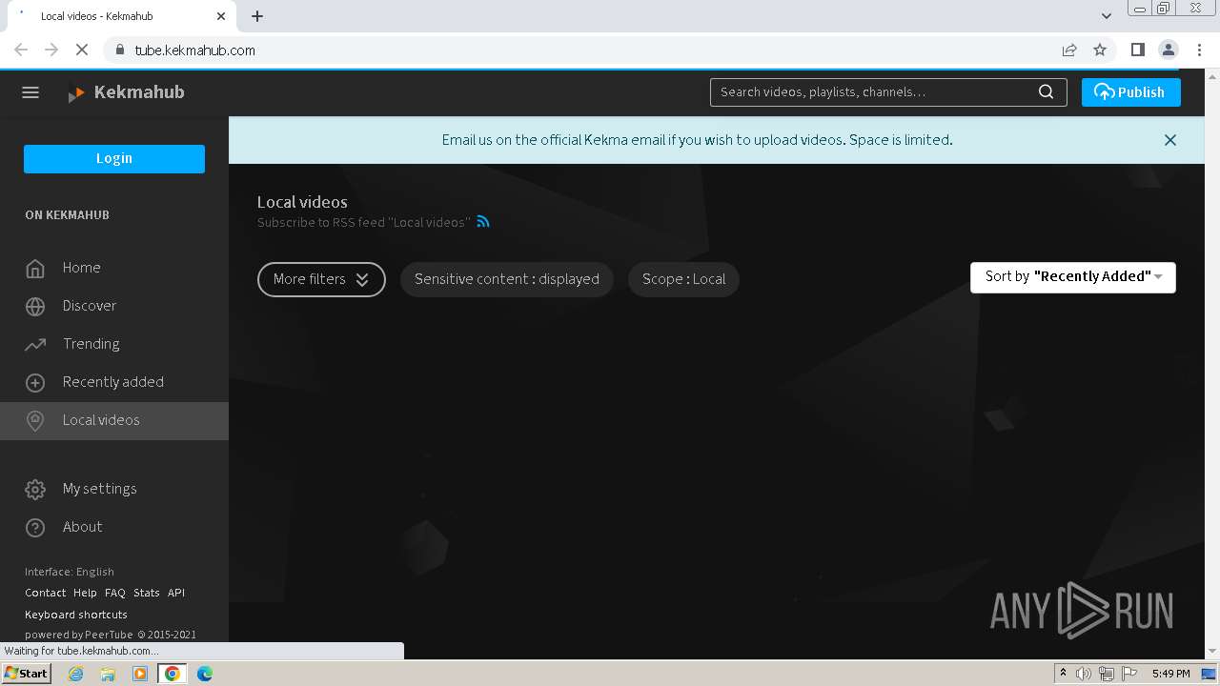The height and width of the screenshot is (686, 1220).
Task: Open Chrome three-dot menu
Action: point(1200,50)
